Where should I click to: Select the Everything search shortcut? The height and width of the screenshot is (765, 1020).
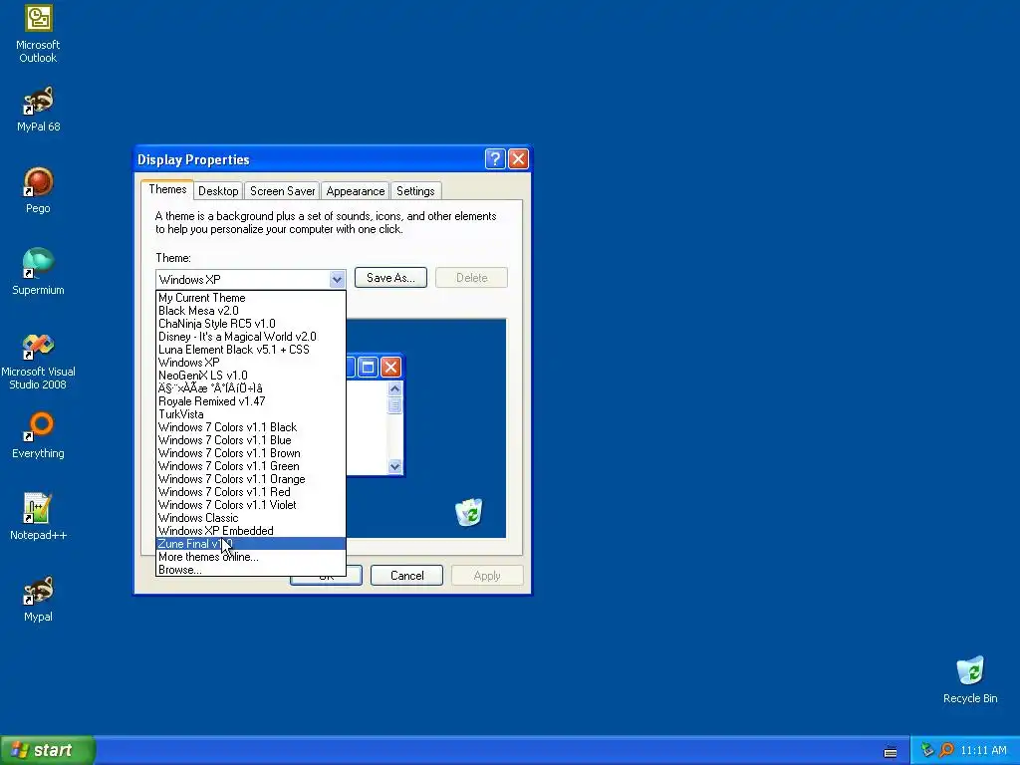coord(38,435)
